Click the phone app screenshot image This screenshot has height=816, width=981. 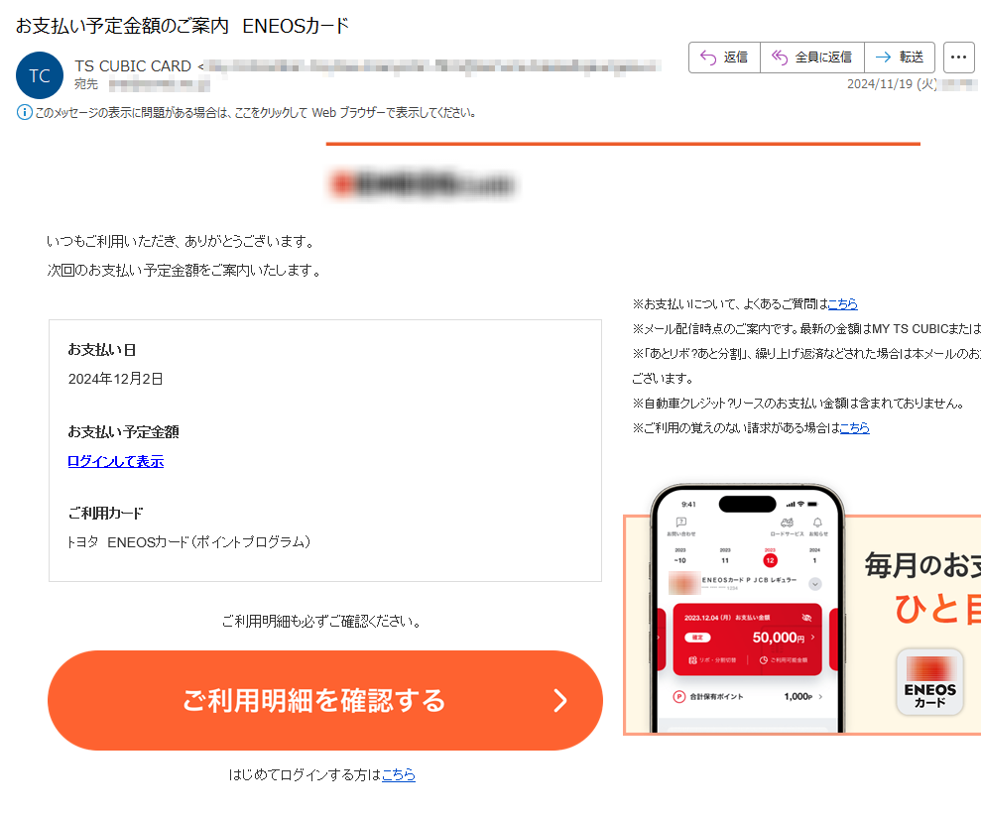[748, 609]
